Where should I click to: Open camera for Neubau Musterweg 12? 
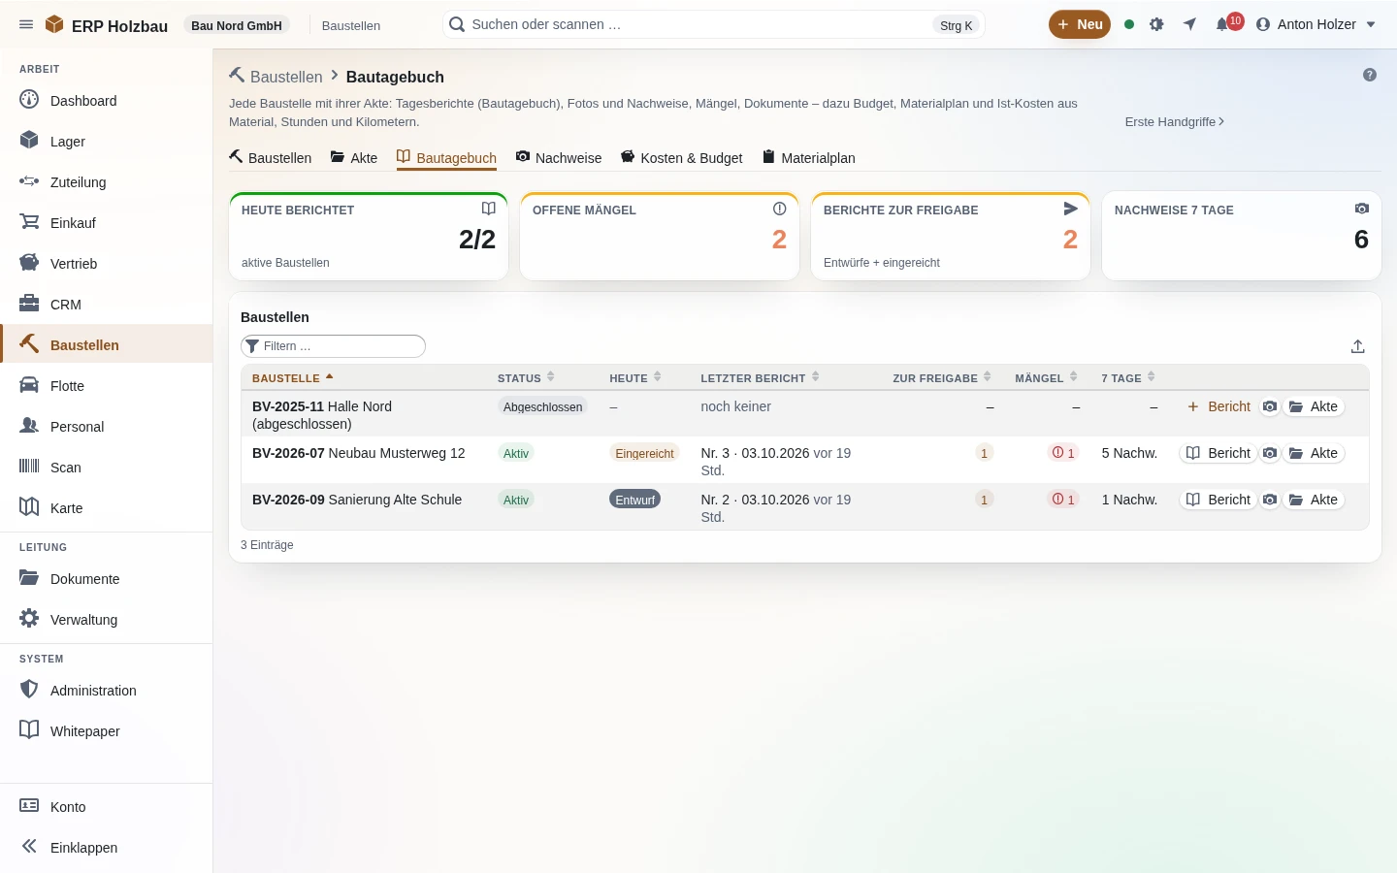[1270, 453]
